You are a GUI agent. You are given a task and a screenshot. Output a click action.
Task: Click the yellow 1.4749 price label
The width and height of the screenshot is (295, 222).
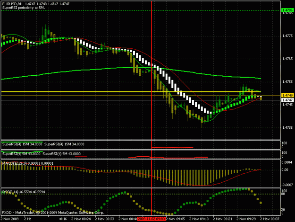(287, 96)
